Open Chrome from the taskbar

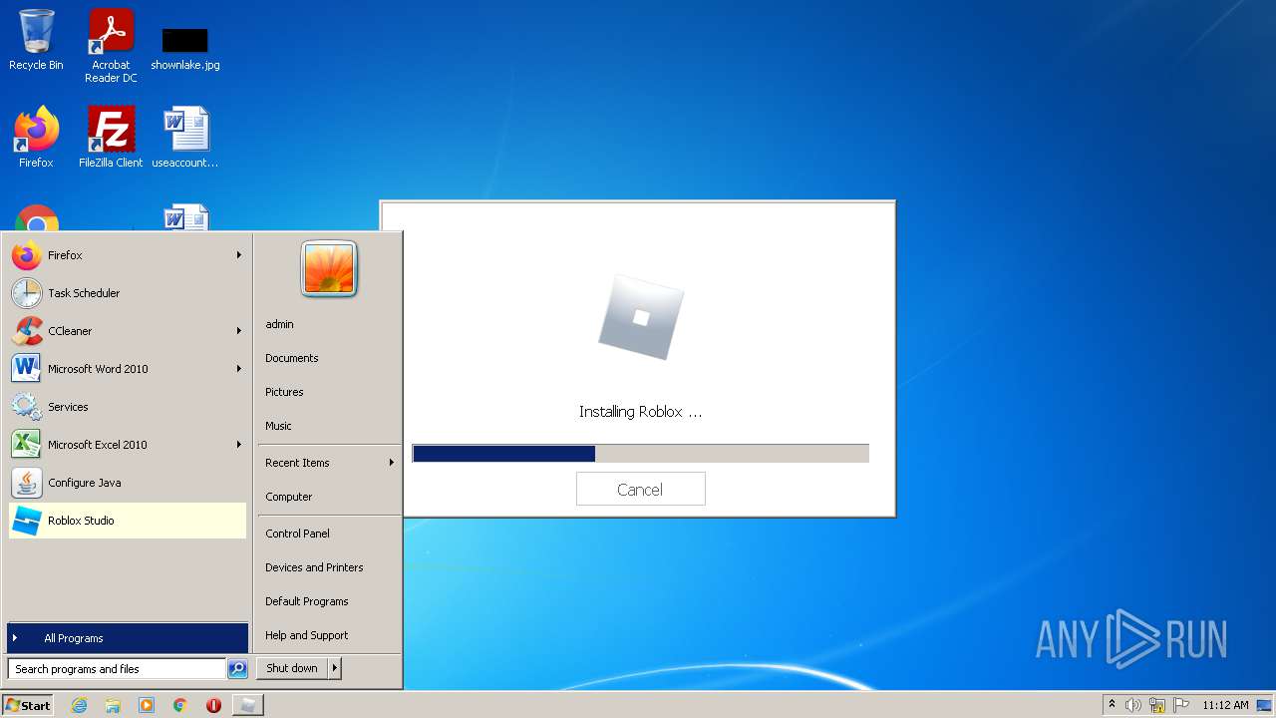tap(180, 705)
